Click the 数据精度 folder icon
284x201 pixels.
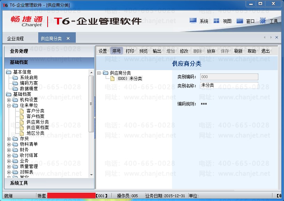click(x=15, y=89)
